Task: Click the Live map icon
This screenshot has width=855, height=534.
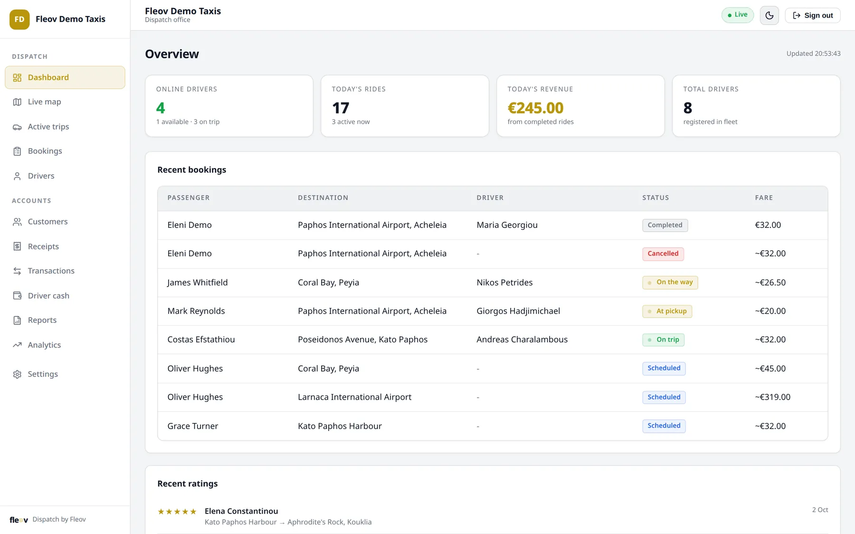Action: point(17,102)
